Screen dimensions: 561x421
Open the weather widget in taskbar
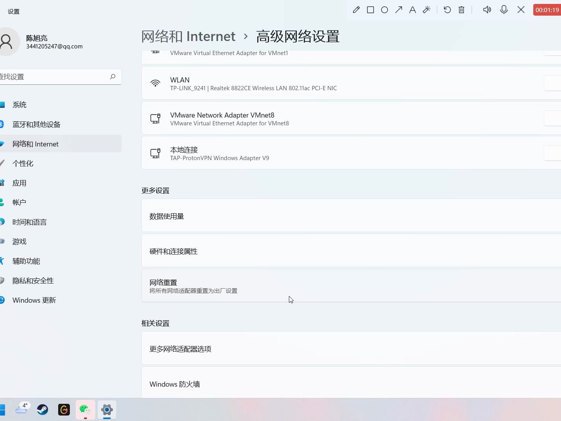21,409
